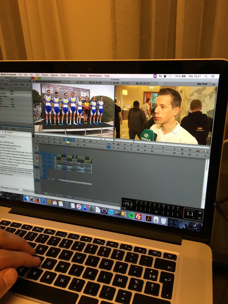228x304 pixels.
Task: Click Wi-Fi status icon in menu bar
Action: (x=170, y=76)
